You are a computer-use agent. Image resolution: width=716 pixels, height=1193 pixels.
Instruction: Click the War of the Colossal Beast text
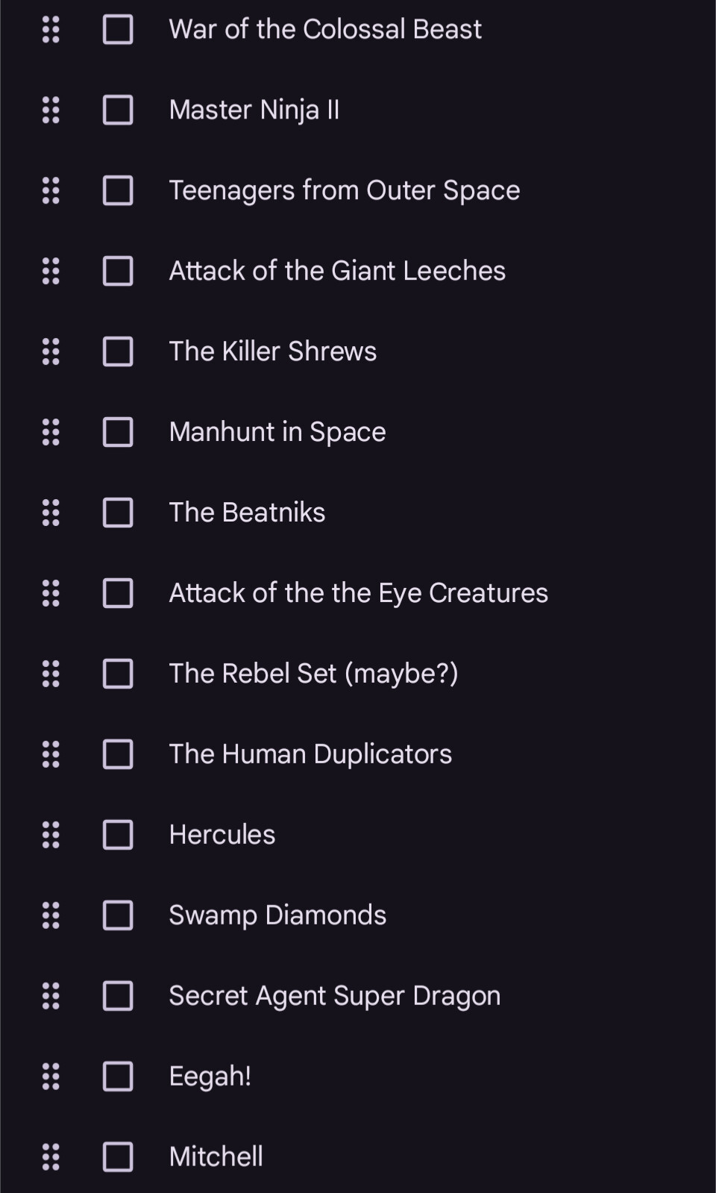click(x=325, y=30)
